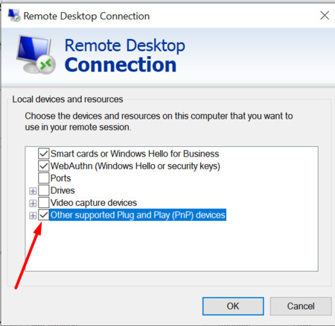335x326 pixels.
Task: Uncheck Other supported Plug and Play devices
Action: click(43, 215)
